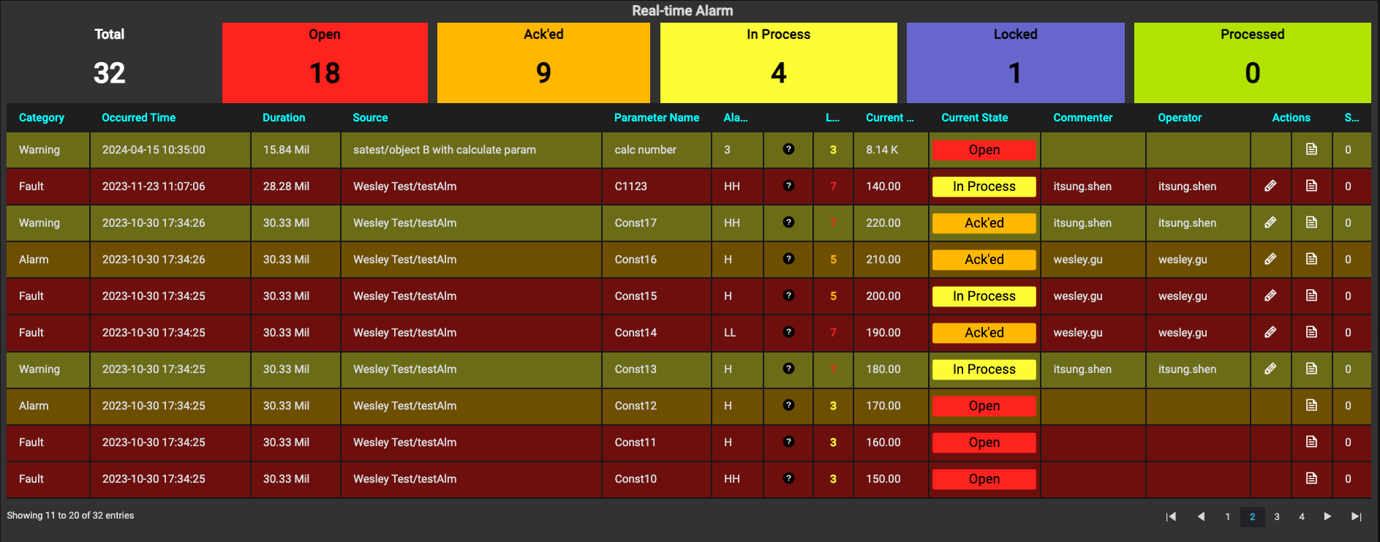The height and width of the screenshot is (542, 1380).
Task: Open the document icon in Const14 row
Action: [1311, 332]
